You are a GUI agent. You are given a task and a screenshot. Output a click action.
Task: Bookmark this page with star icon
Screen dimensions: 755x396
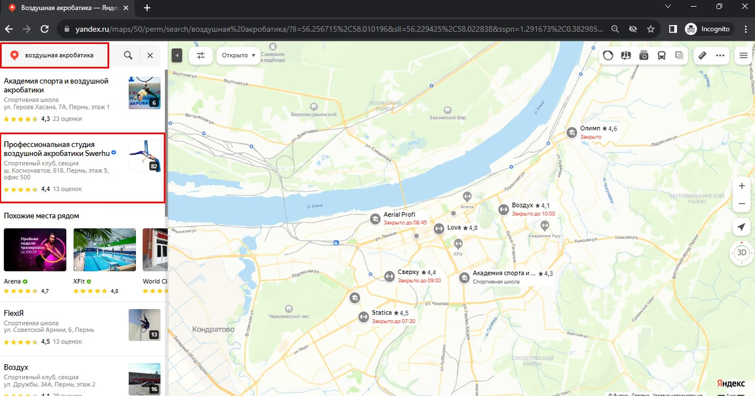coord(651,29)
